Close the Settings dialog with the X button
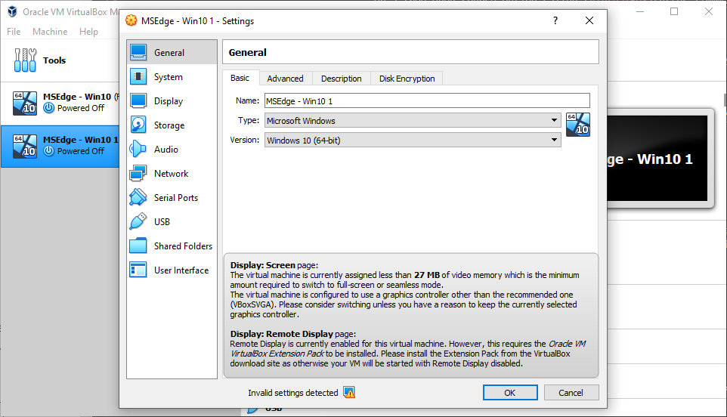Viewport: 727px width, 417px height. 589,20
